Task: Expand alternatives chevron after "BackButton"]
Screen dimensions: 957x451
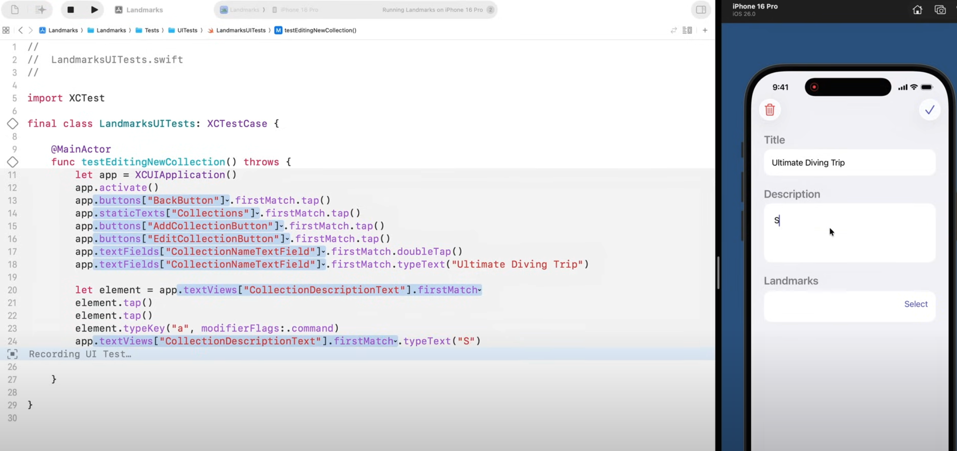Action: (227, 201)
